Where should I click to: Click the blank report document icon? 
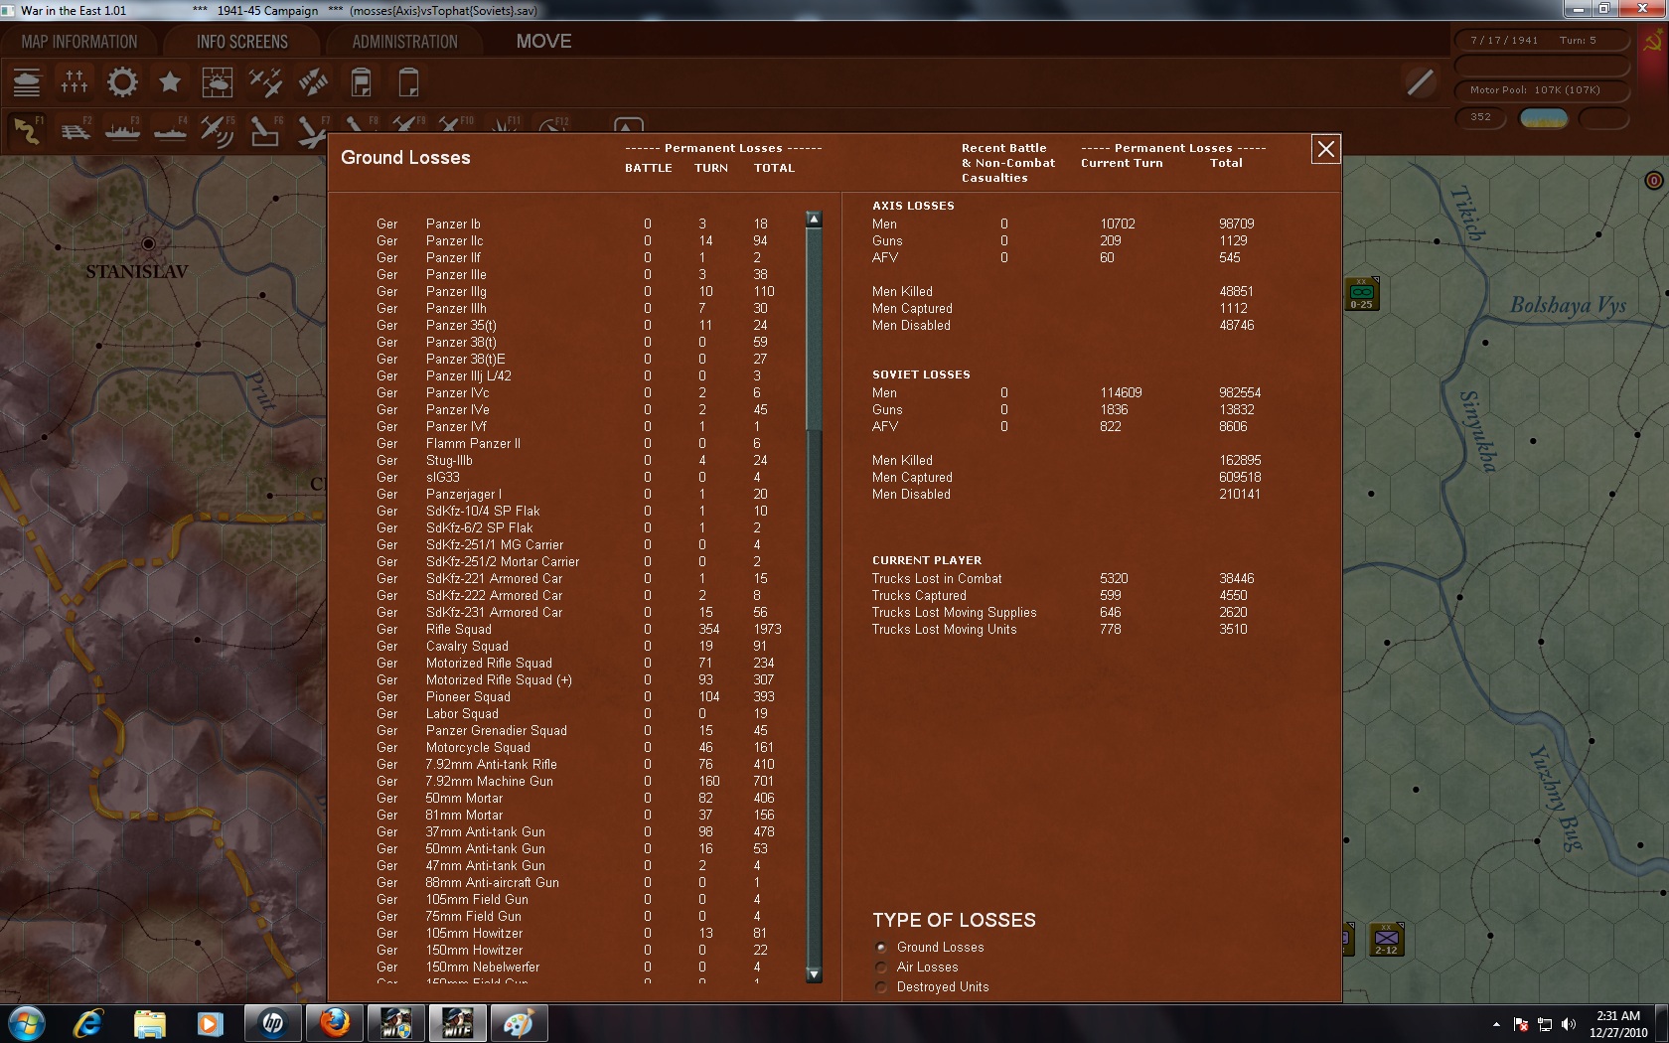[x=408, y=82]
